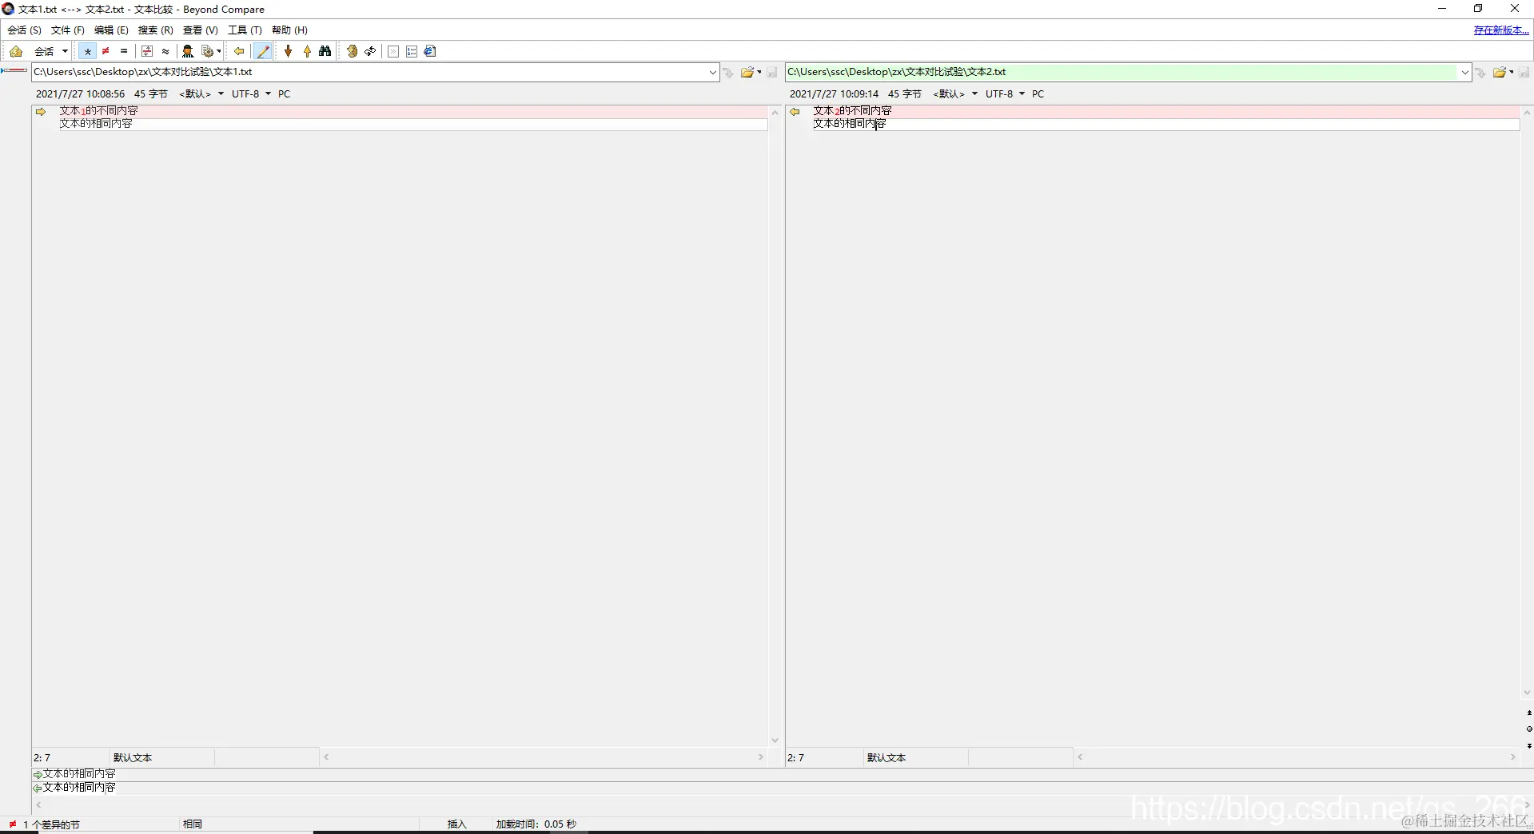Click left pane line 文本1的不同内容

pos(98,111)
